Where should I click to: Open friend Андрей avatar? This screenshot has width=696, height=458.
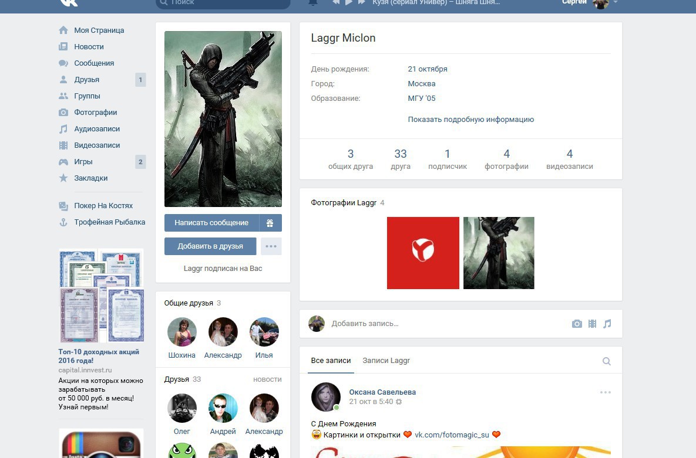pyautogui.click(x=223, y=408)
